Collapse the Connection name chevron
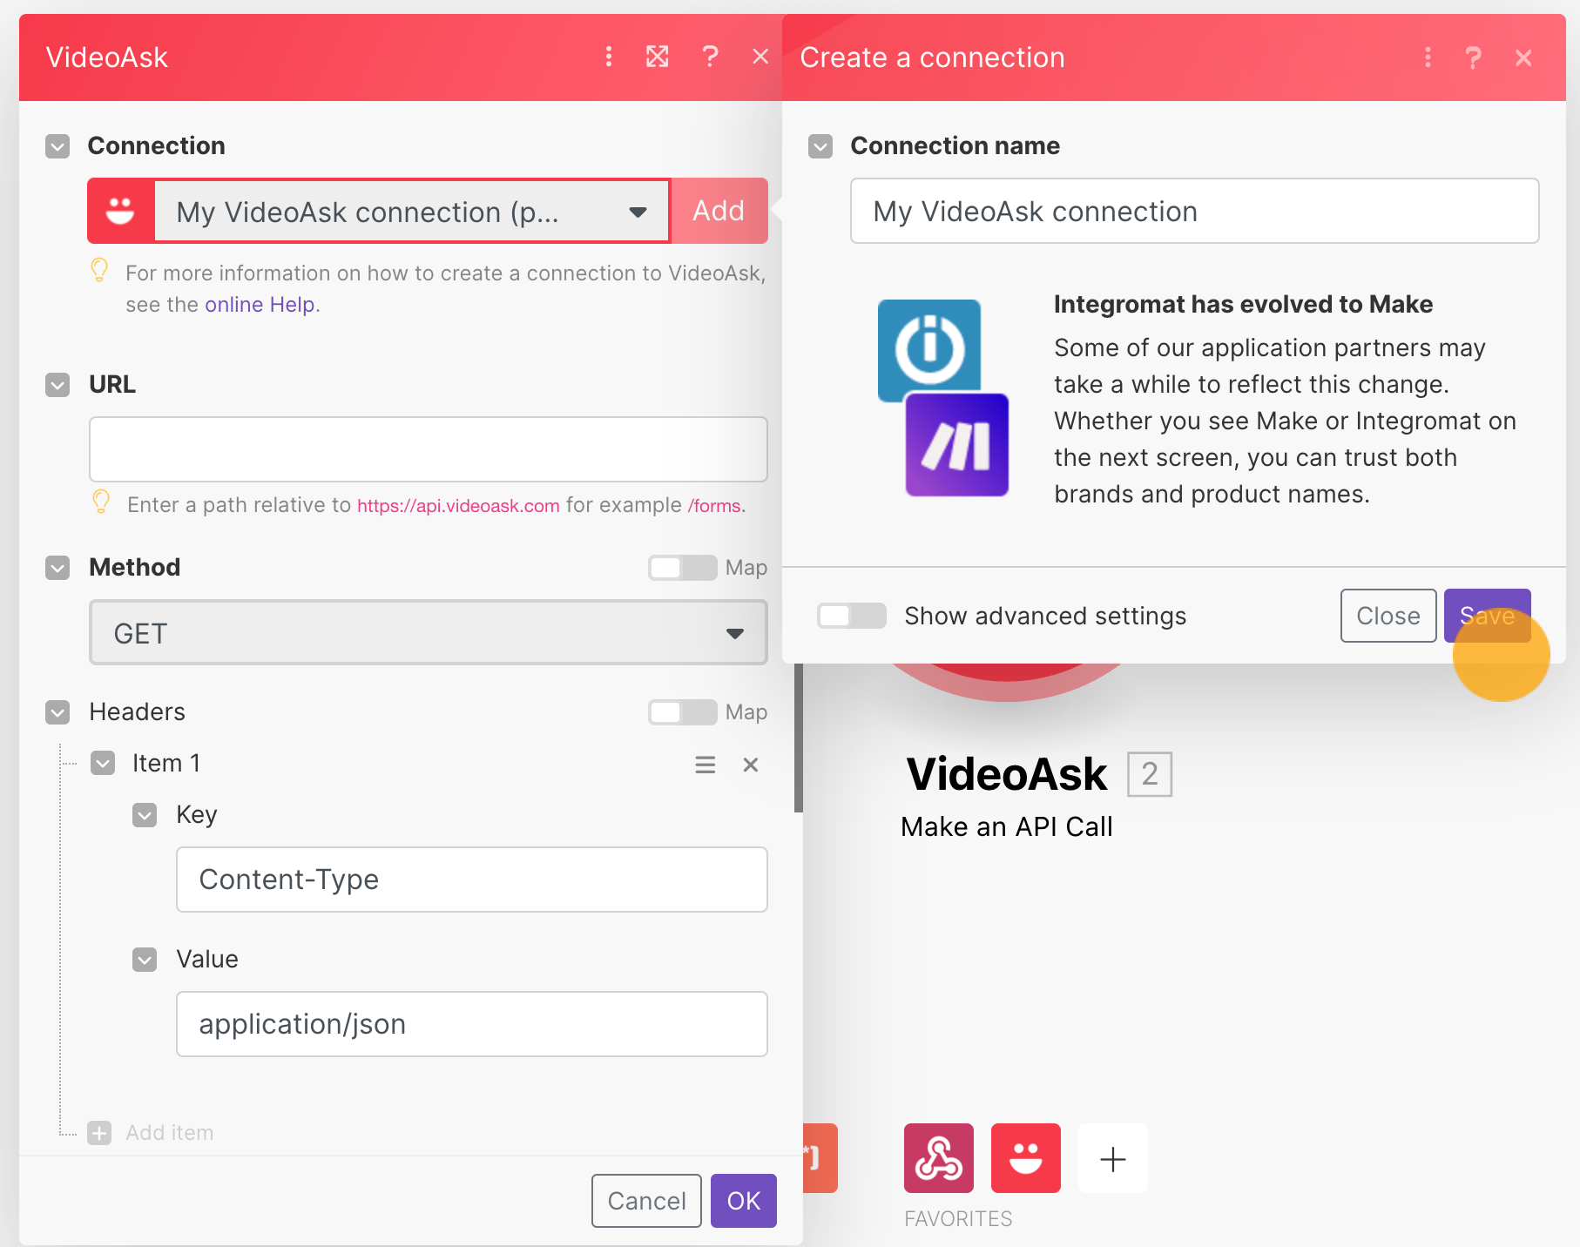This screenshot has height=1247, width=1580. click(820, 146)
